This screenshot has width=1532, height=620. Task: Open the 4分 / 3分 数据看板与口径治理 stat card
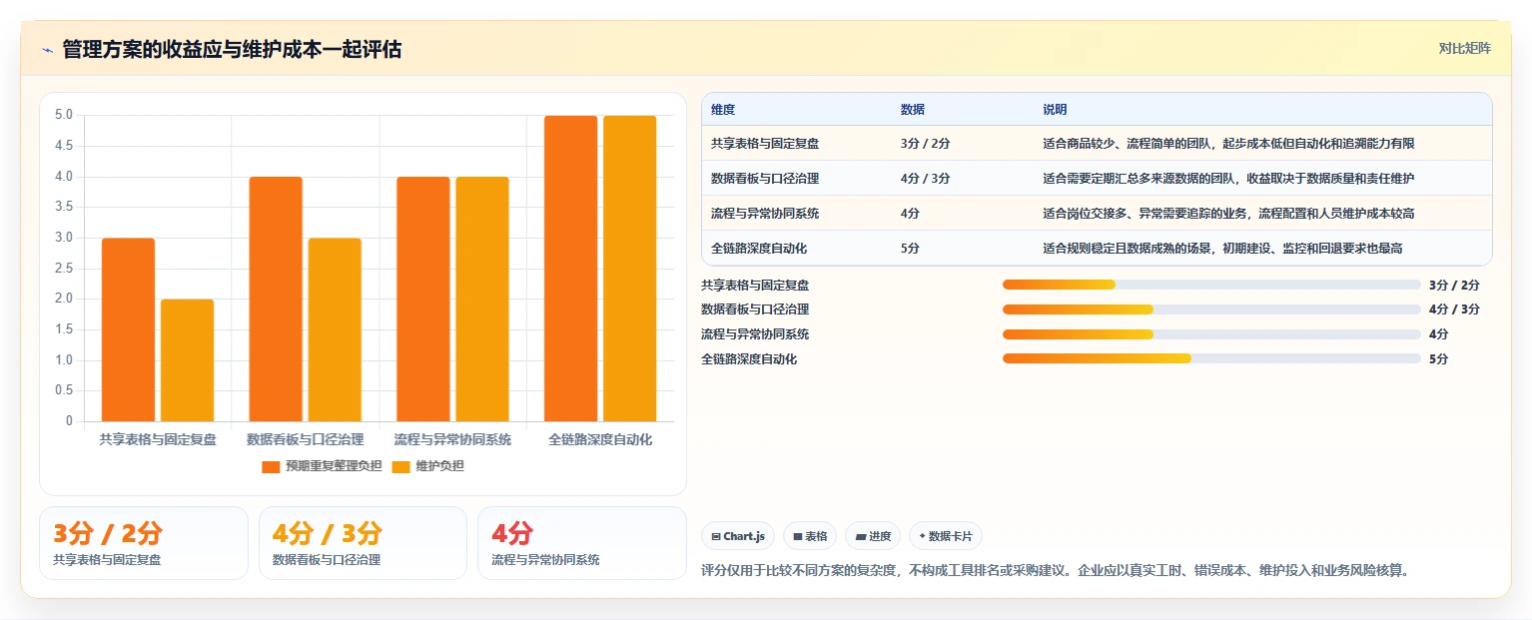(x=363, y=543)
